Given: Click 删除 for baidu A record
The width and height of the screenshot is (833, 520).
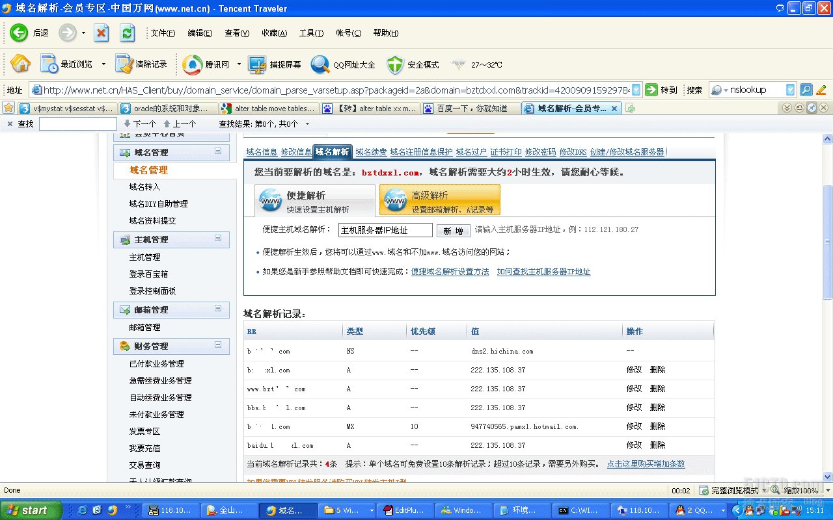Looking at the screenshot, I should [657, 445].
